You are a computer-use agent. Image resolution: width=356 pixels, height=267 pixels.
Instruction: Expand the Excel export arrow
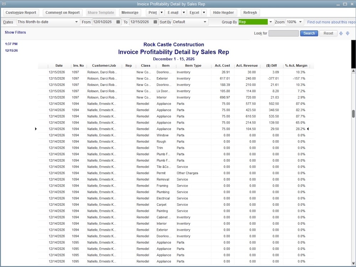(x=204, y=12)
